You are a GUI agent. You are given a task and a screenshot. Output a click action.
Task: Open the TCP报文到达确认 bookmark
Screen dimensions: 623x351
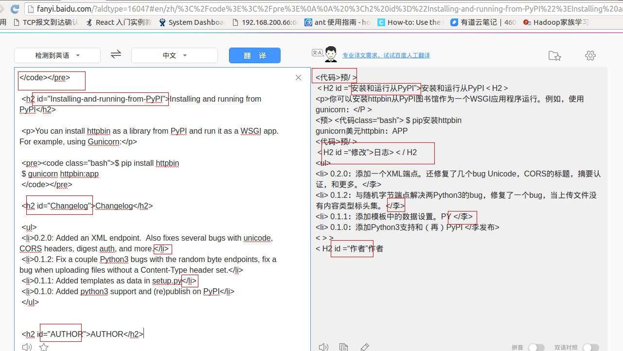(x=46, y=22)
